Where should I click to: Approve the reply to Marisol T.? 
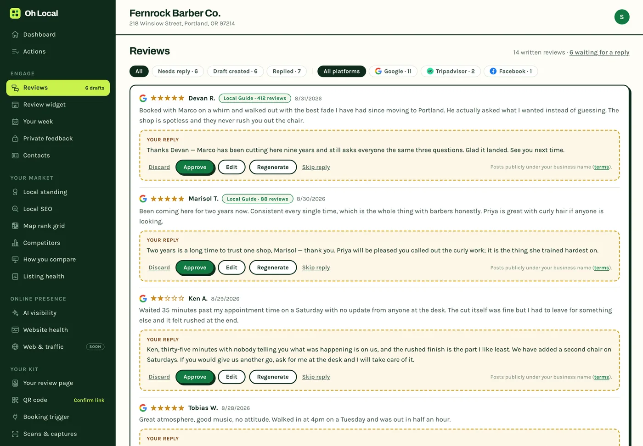[x=195, y=268]
